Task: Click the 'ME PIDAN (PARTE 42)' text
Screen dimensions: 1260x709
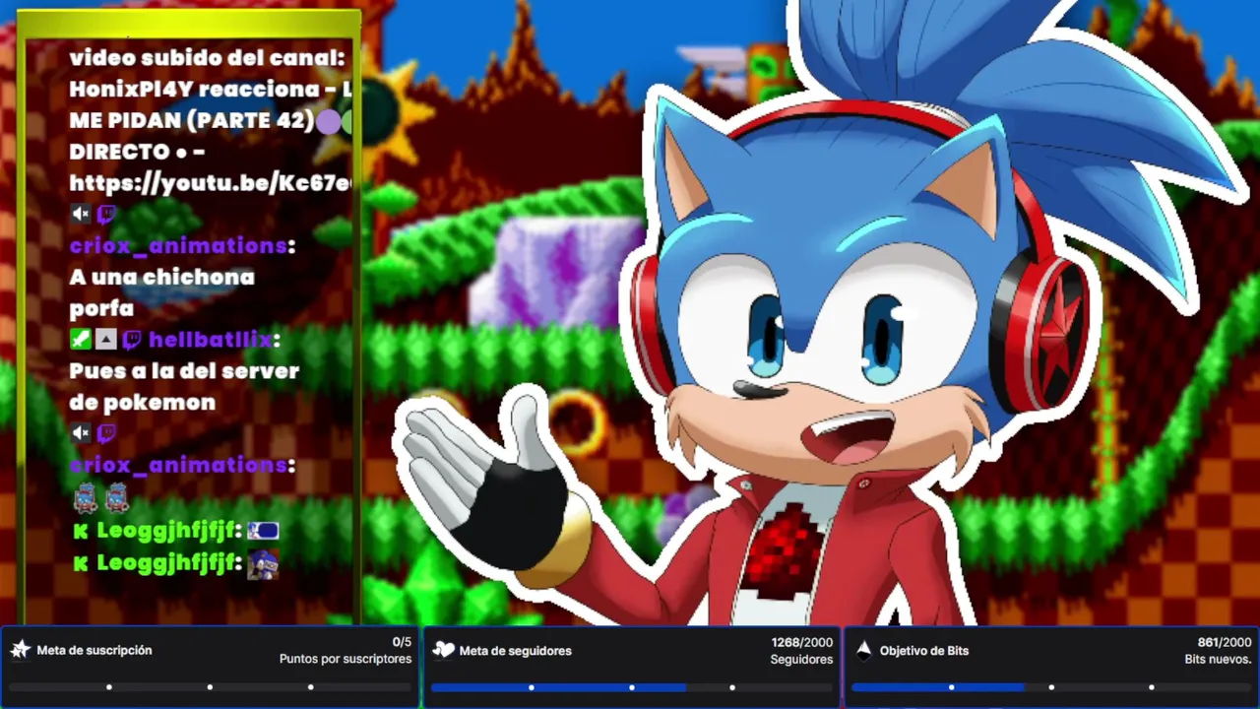Action: [191, 121]
